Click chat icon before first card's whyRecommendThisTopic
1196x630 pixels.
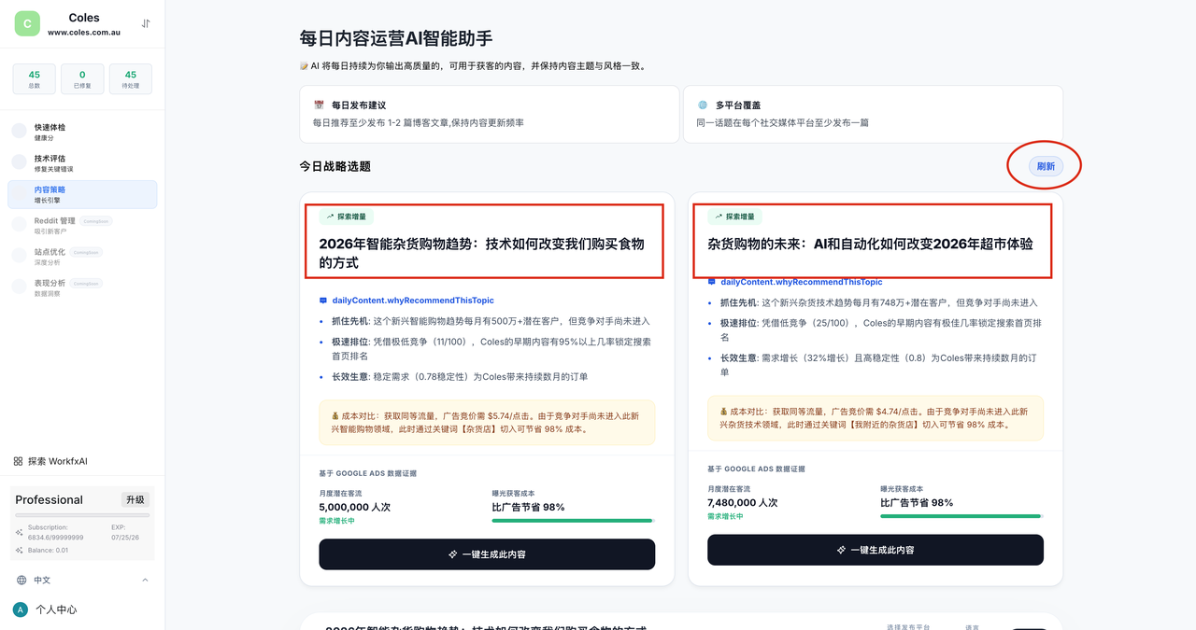tap(323, 301)
